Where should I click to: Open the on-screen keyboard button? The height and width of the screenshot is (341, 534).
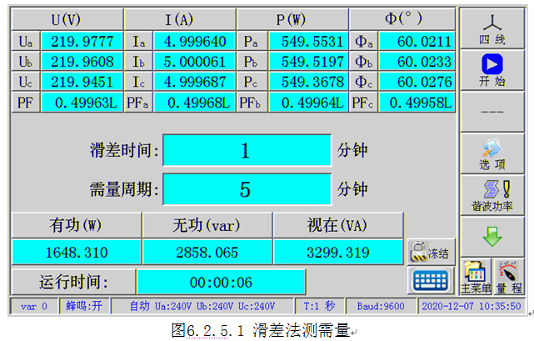432,281
